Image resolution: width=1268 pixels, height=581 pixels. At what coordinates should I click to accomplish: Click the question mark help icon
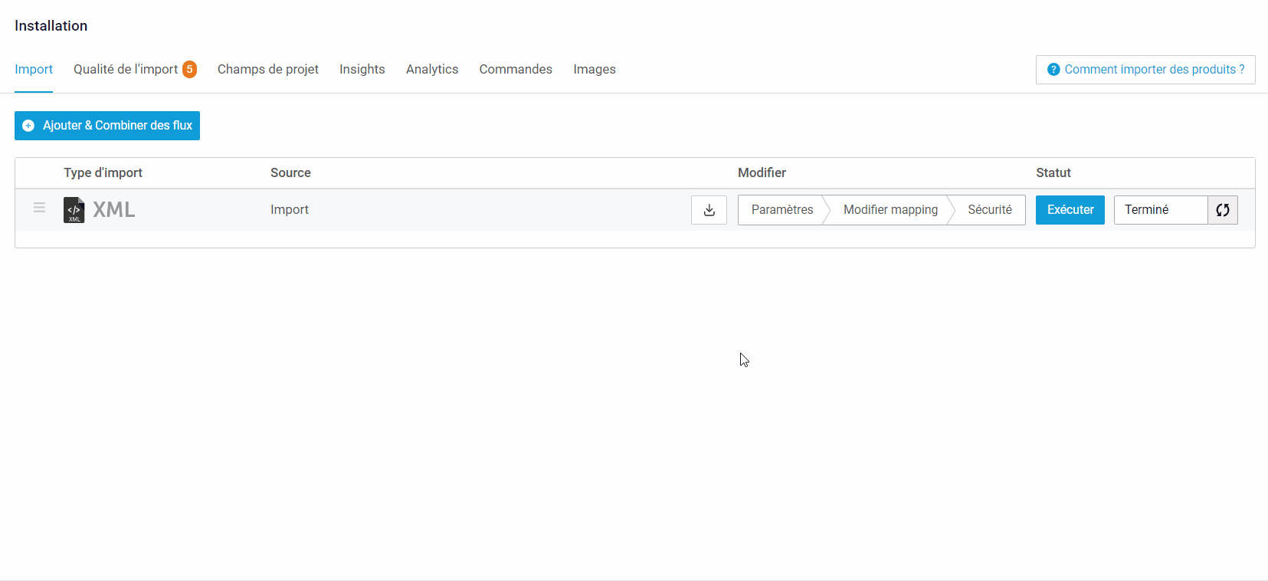1053,70
